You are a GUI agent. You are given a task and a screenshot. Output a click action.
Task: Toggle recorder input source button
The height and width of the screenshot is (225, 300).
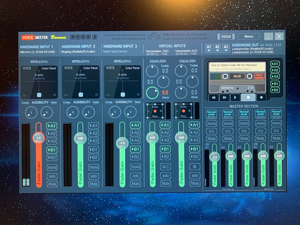point(259,76)
